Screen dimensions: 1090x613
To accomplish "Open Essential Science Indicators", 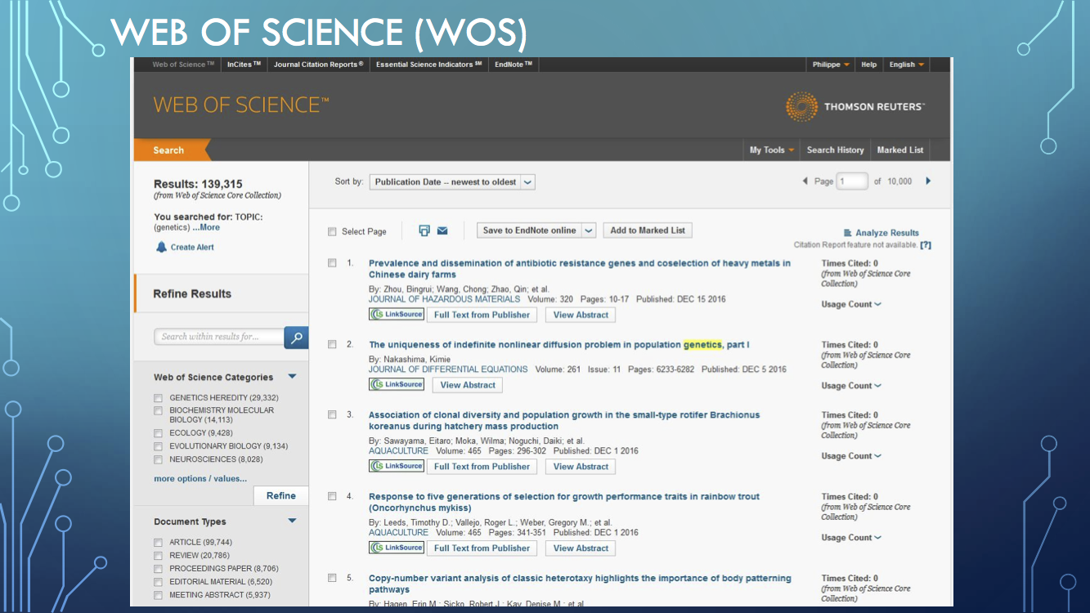I will [428, 65].
